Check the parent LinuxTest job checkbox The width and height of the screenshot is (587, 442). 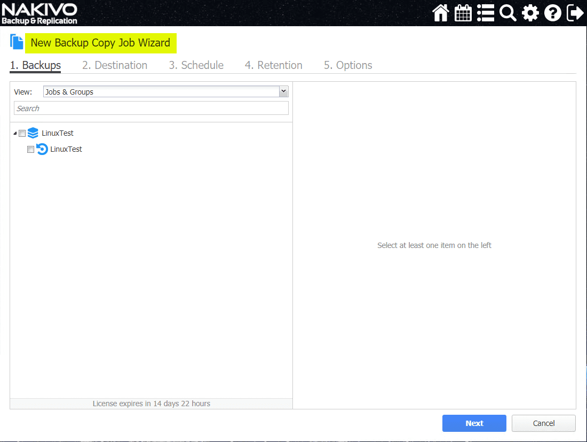coord(22,133)
